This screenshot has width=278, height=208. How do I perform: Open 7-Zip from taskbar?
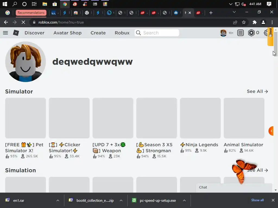(x=95, y=4)
